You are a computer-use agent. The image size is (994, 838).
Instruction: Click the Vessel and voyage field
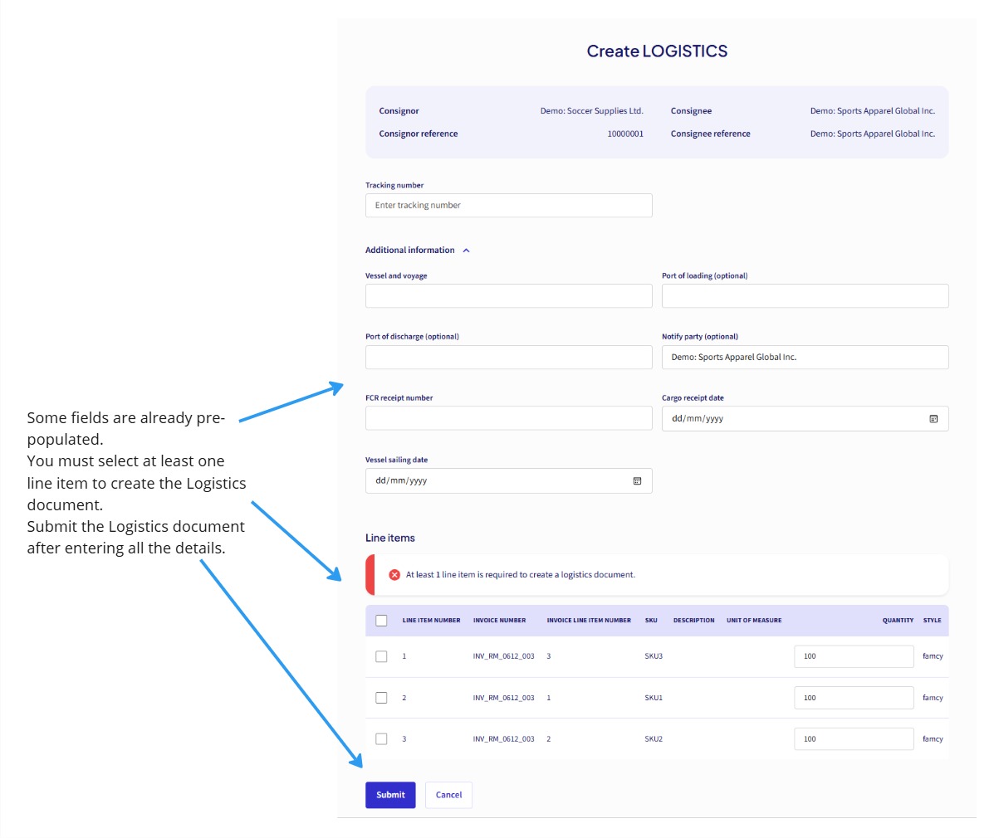click(x=508, y=295)
